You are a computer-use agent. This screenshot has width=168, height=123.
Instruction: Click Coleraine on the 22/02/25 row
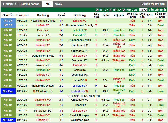[80, 70]
